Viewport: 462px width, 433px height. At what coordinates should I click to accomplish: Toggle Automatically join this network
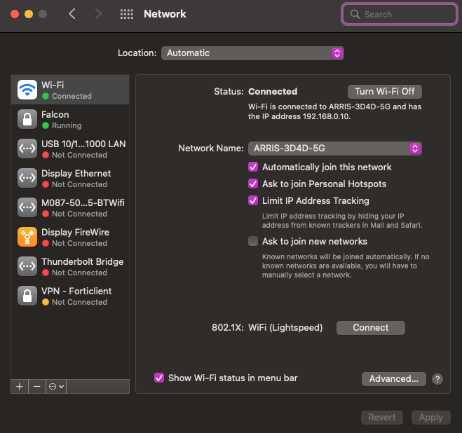click(253, 167)
